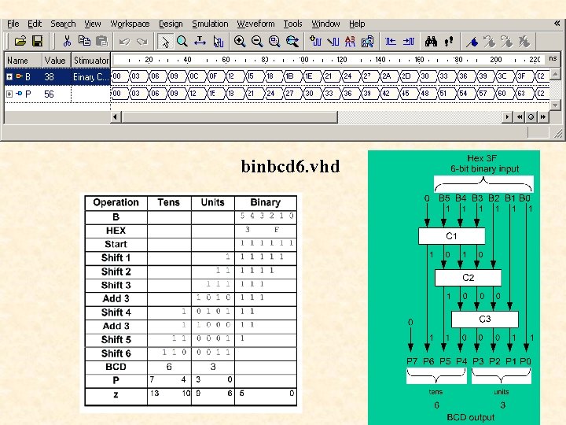Viewport: 566px width, 425px height.
Task: Open the Waveform menu
Action: (x=255, y=24)
